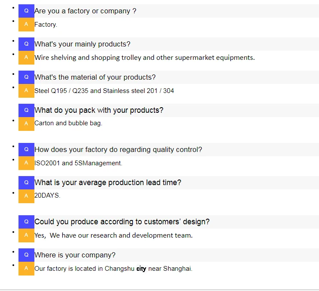319x291 pixels.
Task: Click the A badge beside 20DAYS answer
Action: click(26, 196)
